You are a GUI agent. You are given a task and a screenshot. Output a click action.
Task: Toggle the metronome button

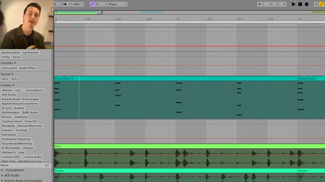click(x=64, y=4)
